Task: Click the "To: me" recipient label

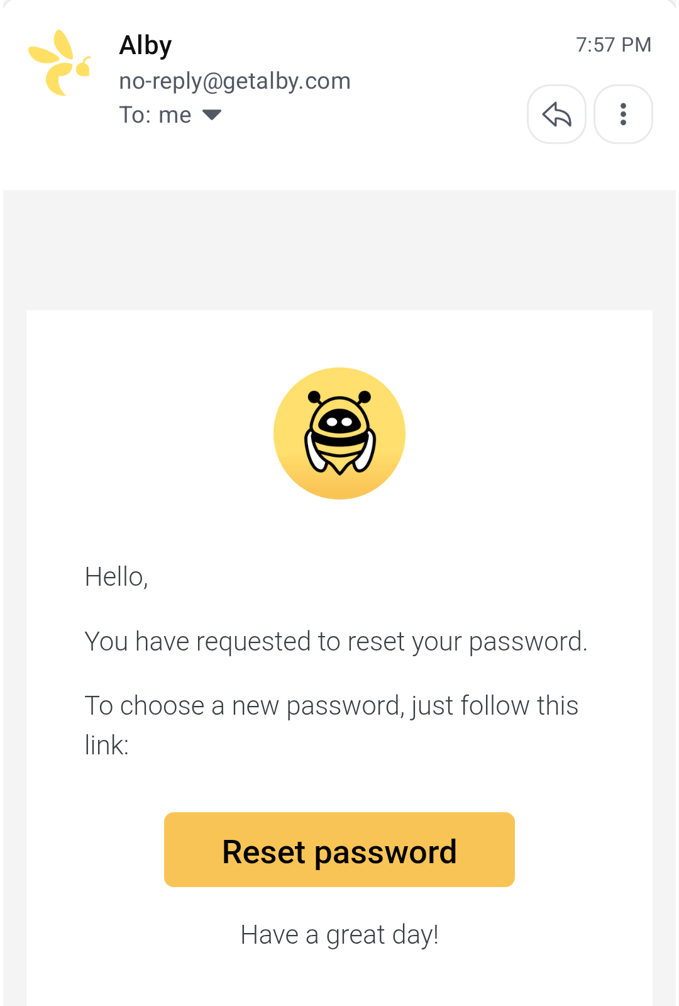Action: point(155,115)
